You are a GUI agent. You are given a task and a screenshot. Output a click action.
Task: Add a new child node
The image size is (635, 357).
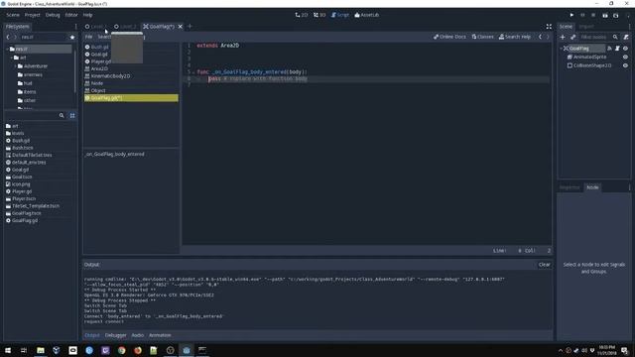tap(563, 37)
